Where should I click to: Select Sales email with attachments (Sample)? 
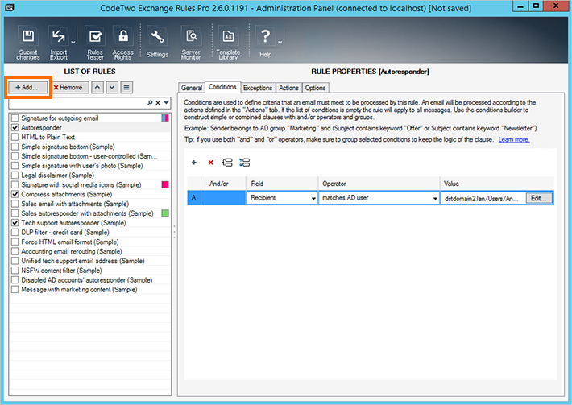75,204
